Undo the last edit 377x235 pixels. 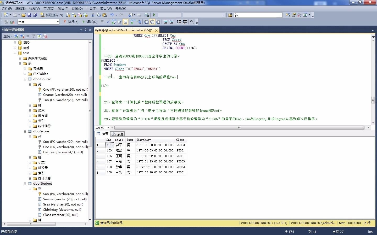tap(112, 15)
